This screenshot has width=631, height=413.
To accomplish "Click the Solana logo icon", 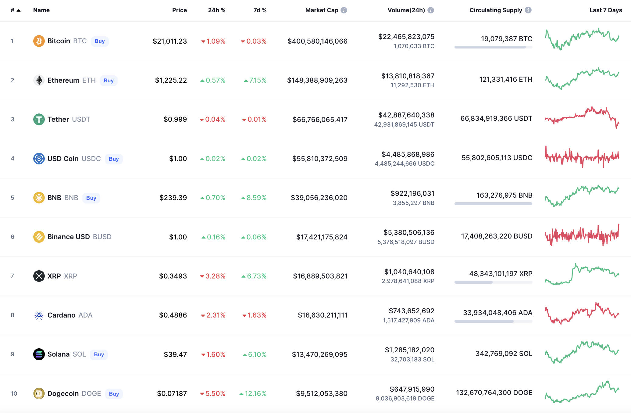I will [39, 354].
